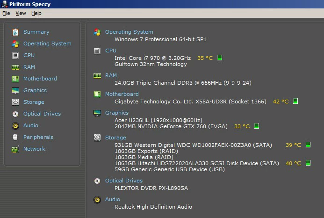Open the File menu

point(6,13)
